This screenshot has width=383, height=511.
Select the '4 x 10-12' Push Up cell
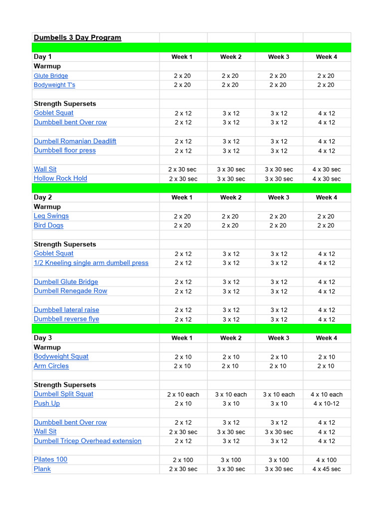[x=326, y=403]
